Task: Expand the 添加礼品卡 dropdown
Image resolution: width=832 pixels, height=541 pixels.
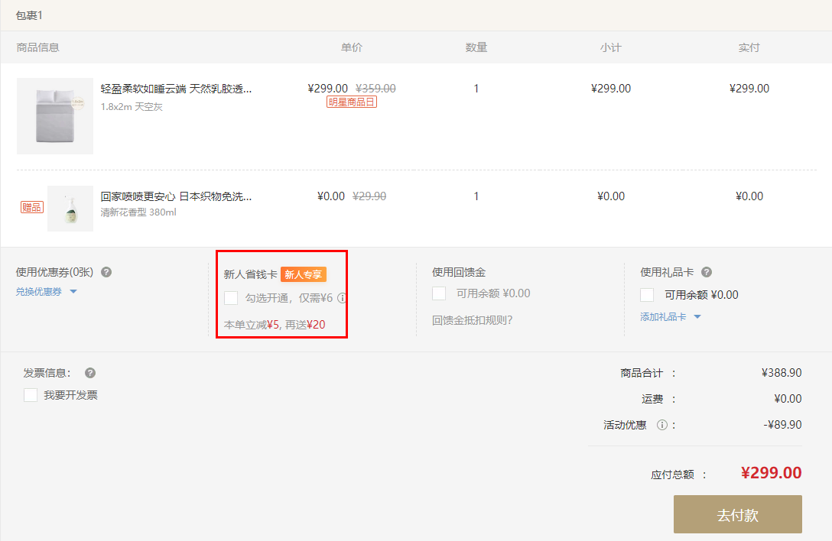Action: (670, 316)
